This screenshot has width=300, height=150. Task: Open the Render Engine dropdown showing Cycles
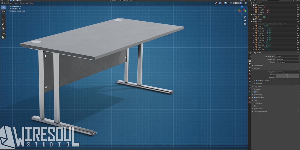(x=287, y=56)
